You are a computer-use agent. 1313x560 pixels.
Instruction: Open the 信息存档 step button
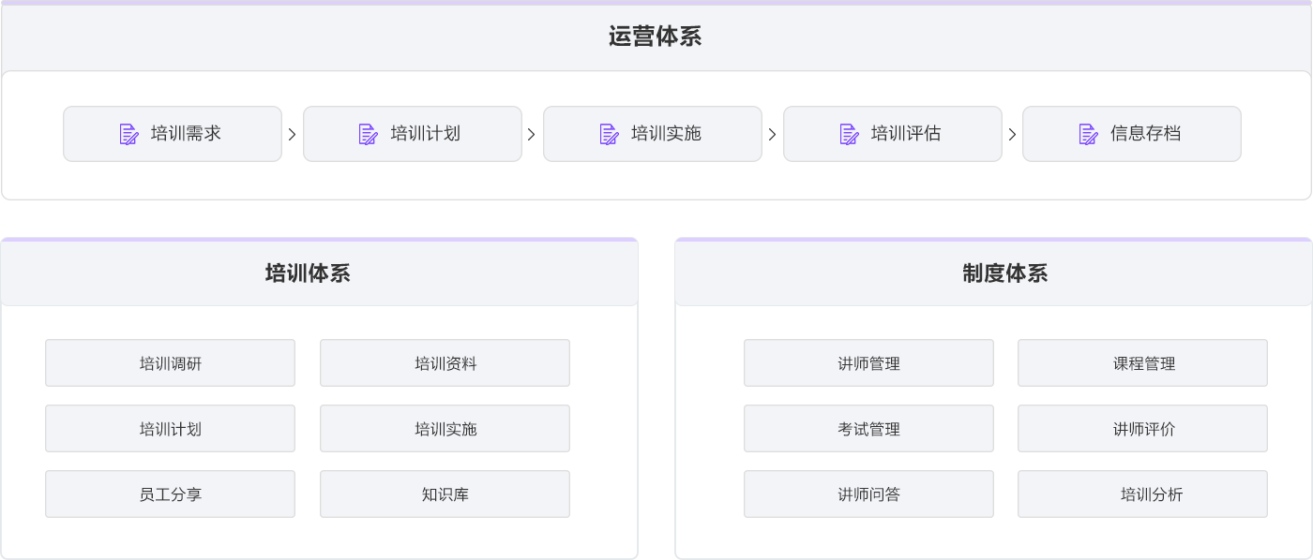(1132, 134)
